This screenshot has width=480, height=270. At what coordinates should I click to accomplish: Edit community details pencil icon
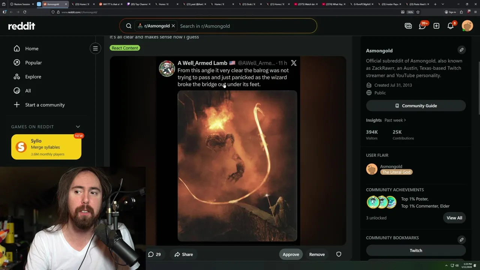pos(462,50)
